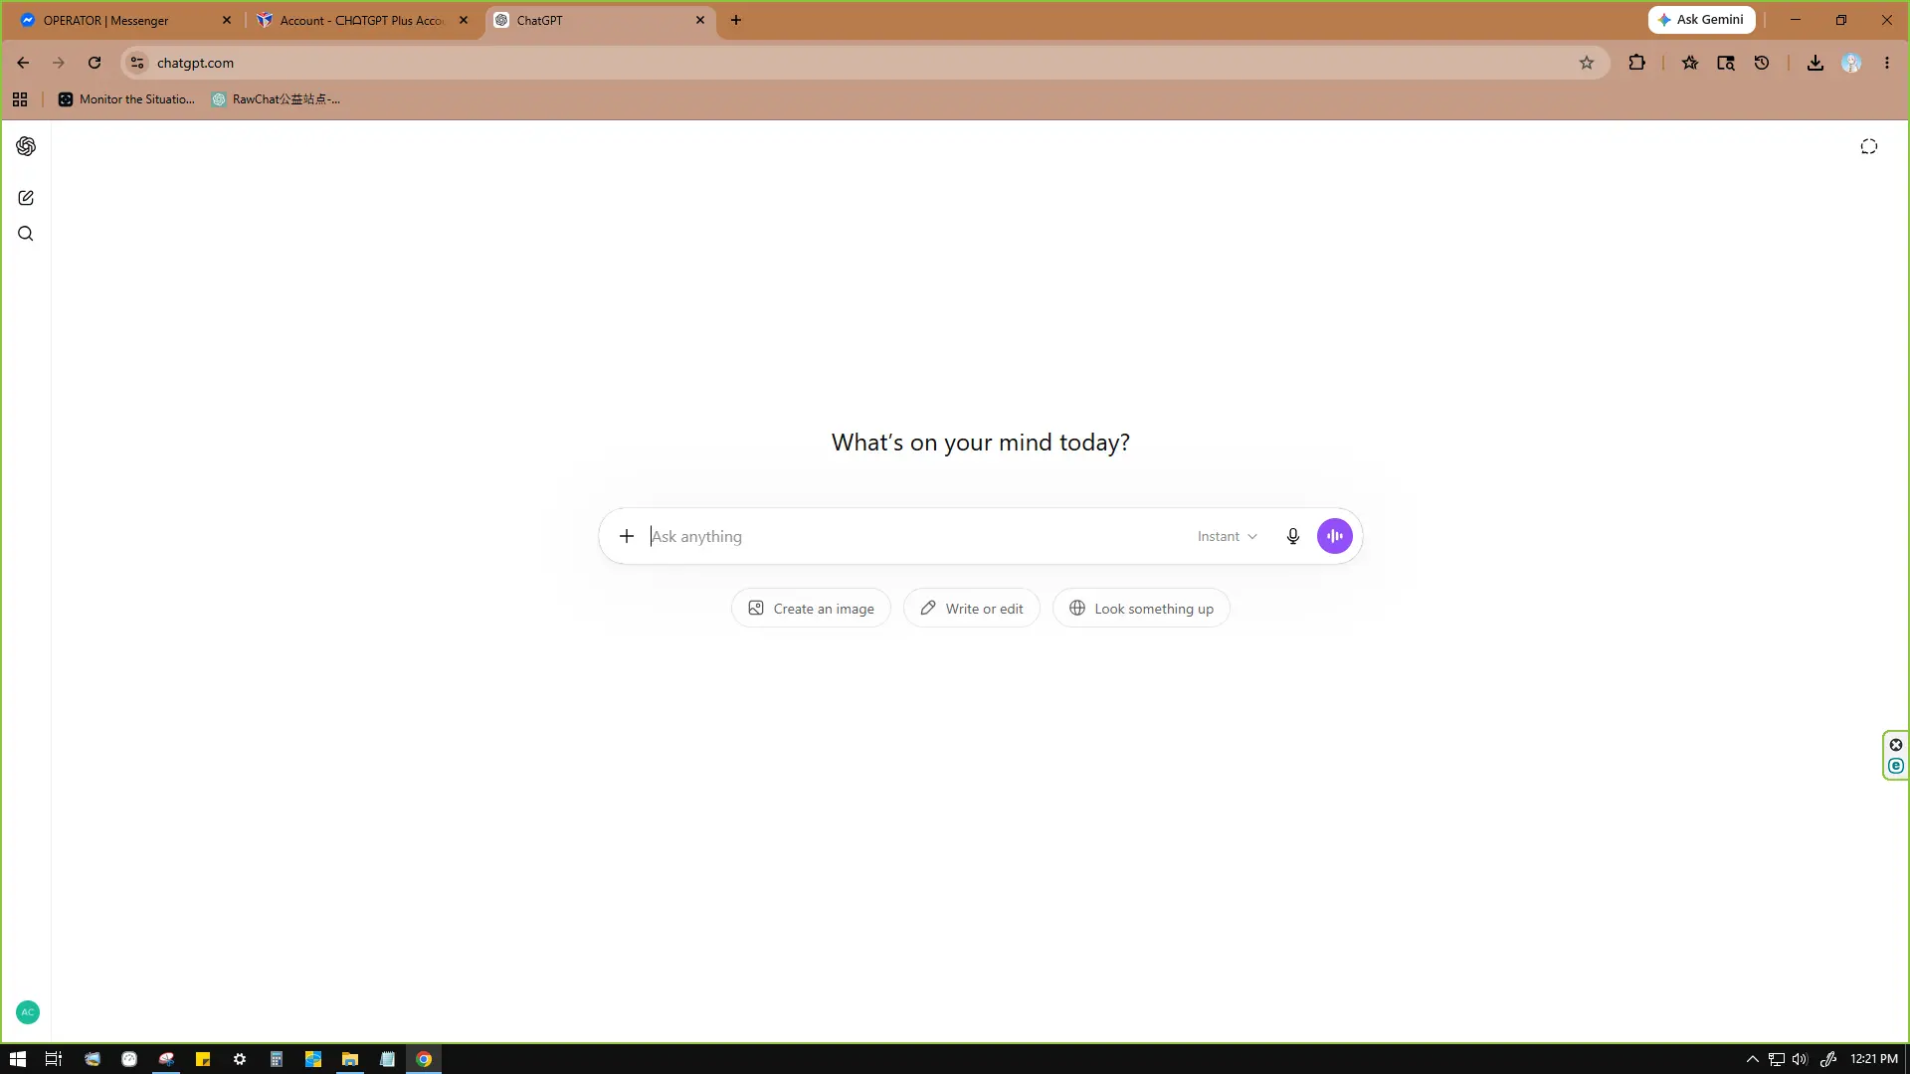Screen dimensions: 1910x1074
Task: Click Write or edit suggestion
Action: (x=971, y=609)
